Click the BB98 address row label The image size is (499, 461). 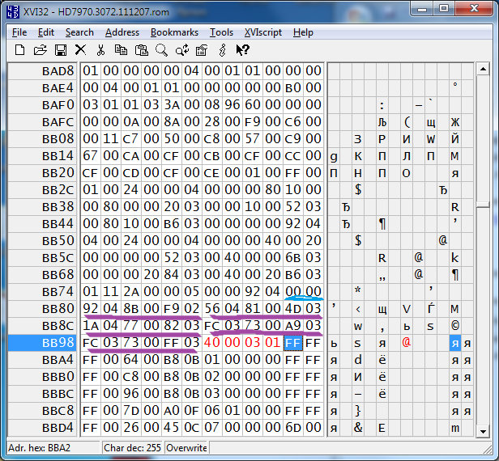pyautogui.click(x=42, y=342)
